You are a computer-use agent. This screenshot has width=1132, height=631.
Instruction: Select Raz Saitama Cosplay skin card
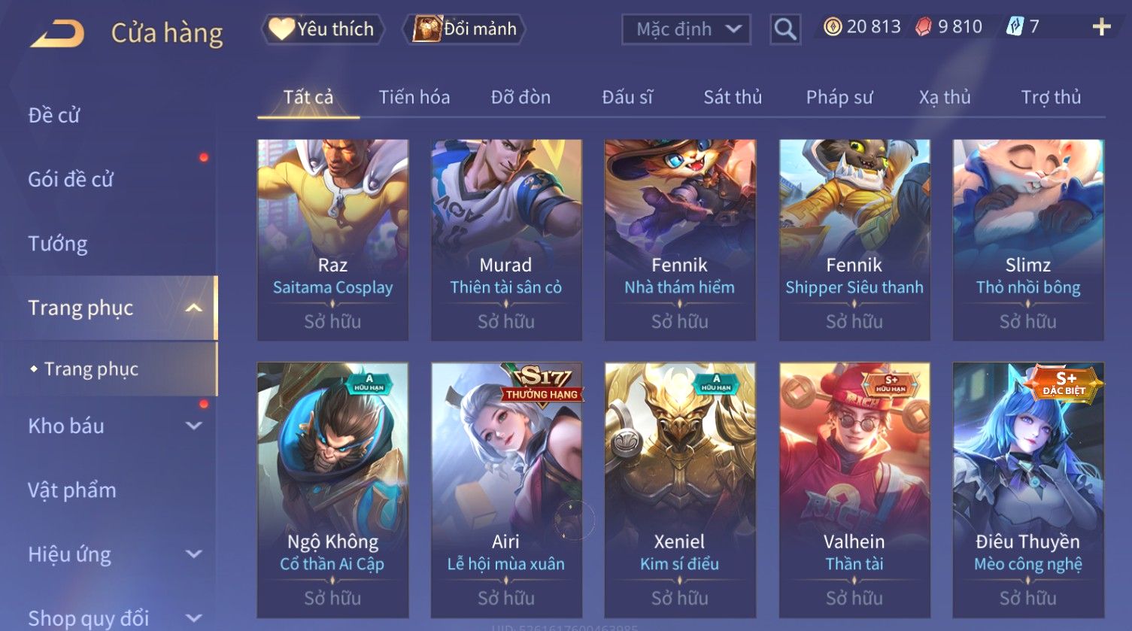pyautogui.click(x=332, y=240)
